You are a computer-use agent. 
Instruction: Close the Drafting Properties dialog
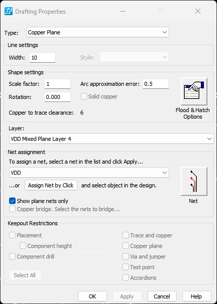[198, 11]
